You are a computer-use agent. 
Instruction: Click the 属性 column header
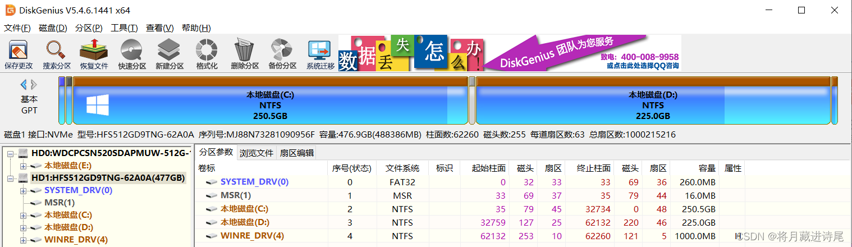(x=733, y=168)
